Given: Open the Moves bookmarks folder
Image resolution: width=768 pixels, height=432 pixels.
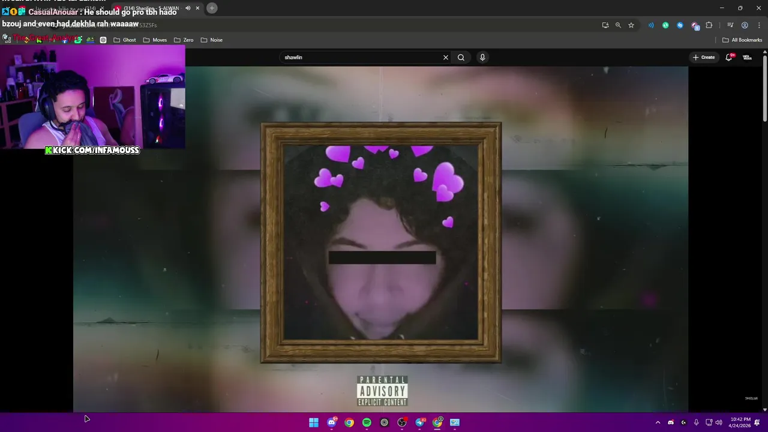Looking at the screenshot, I should 155,40.
